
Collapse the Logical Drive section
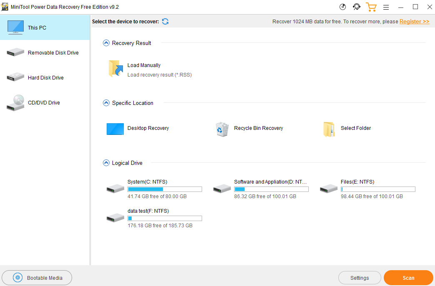[106, 163]
